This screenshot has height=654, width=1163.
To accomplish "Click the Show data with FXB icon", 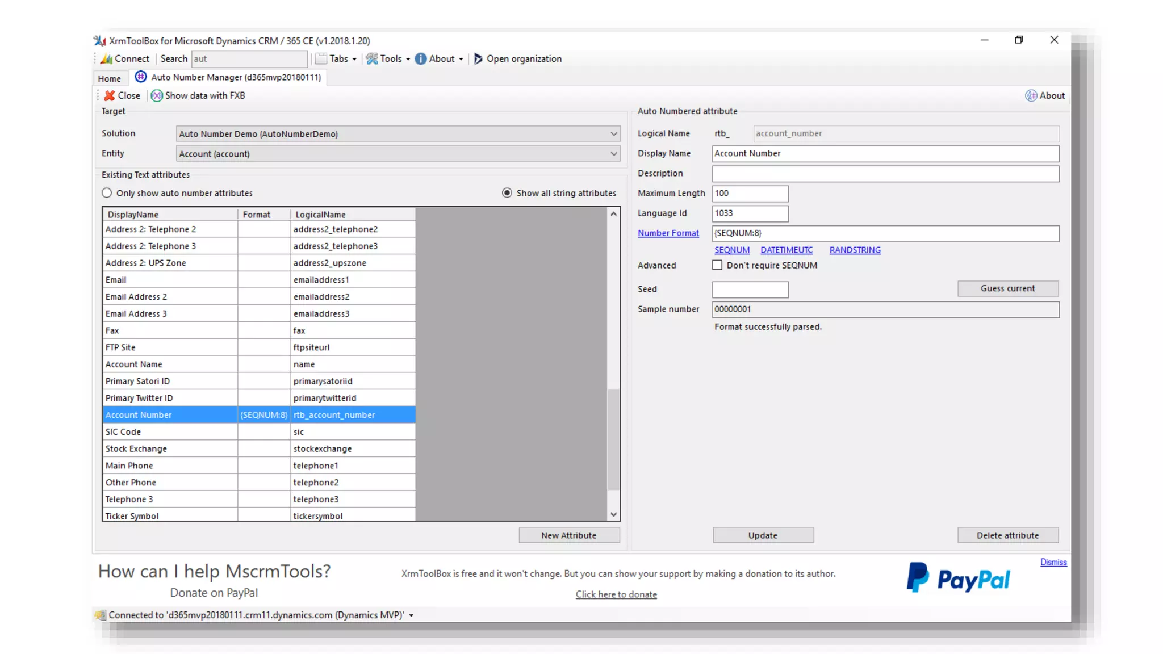I will 157,95.
